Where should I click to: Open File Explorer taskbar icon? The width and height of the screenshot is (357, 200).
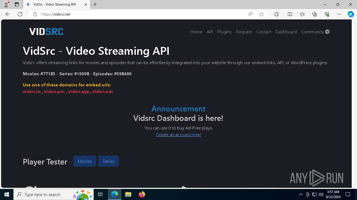(128, 194)
